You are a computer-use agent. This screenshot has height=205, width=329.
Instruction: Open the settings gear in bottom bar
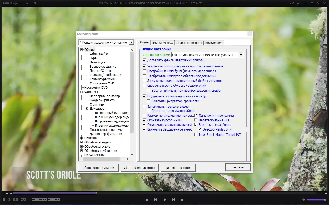tap(9, 199)
